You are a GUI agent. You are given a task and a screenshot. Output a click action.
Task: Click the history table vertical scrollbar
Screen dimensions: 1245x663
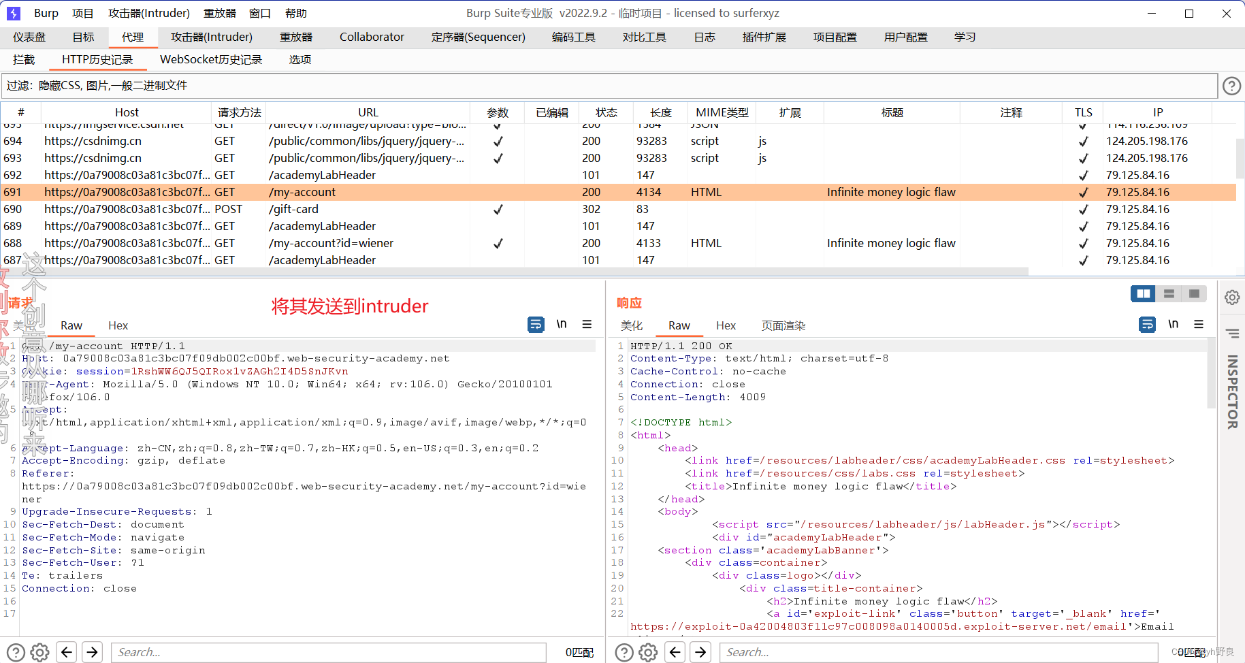(x=1240, y=158)
